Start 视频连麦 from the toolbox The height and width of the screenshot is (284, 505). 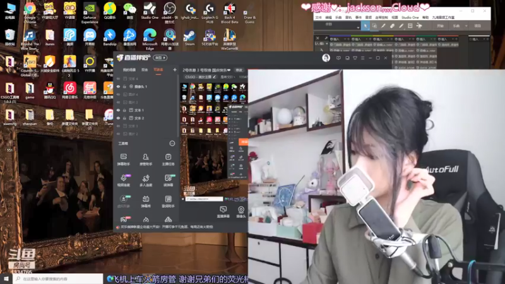123,180
